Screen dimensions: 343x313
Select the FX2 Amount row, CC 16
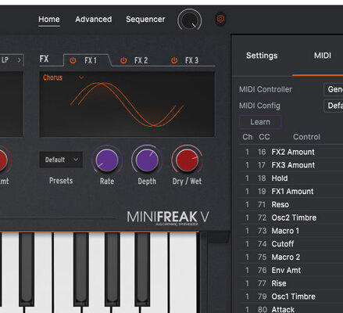291,152
